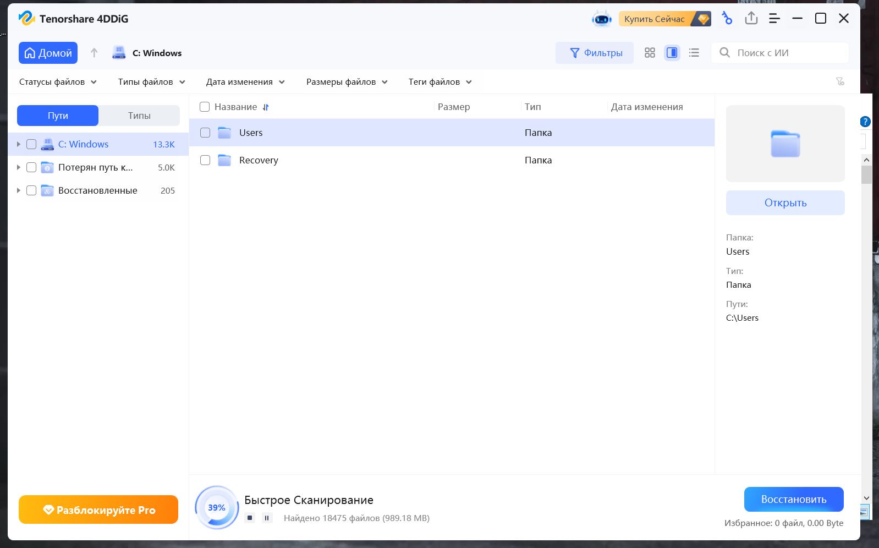Open the Статусы файлов dropdown
The height and width of the screenshot is (548, 879).
pos(58,82)
